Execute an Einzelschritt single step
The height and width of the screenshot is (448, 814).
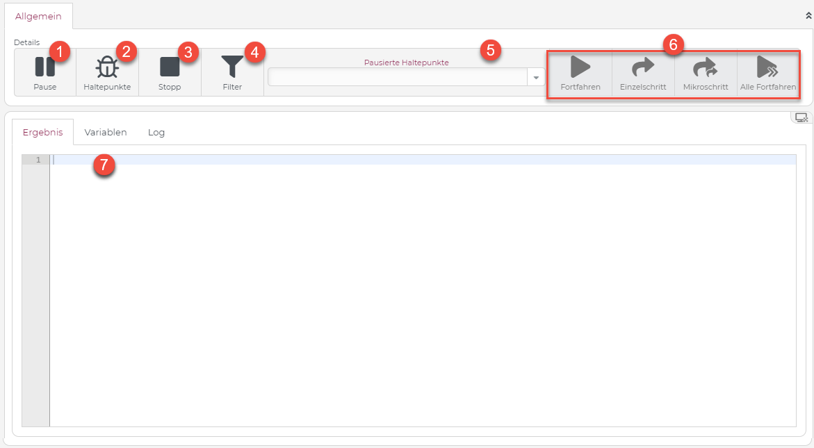click(x=643, y=67)
